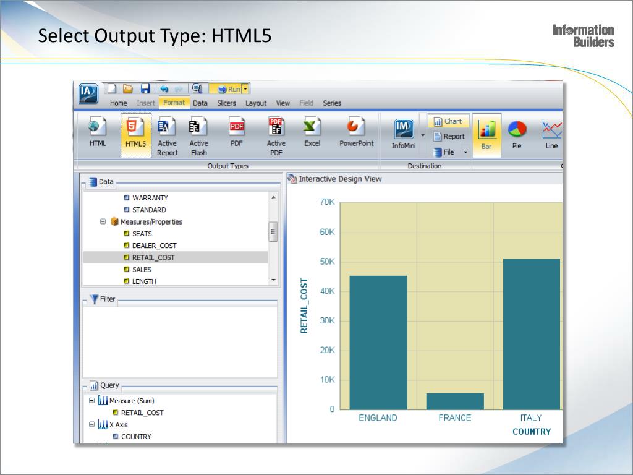
Task: Switch to the Layout ribbon tab
Action: (256, 103)
